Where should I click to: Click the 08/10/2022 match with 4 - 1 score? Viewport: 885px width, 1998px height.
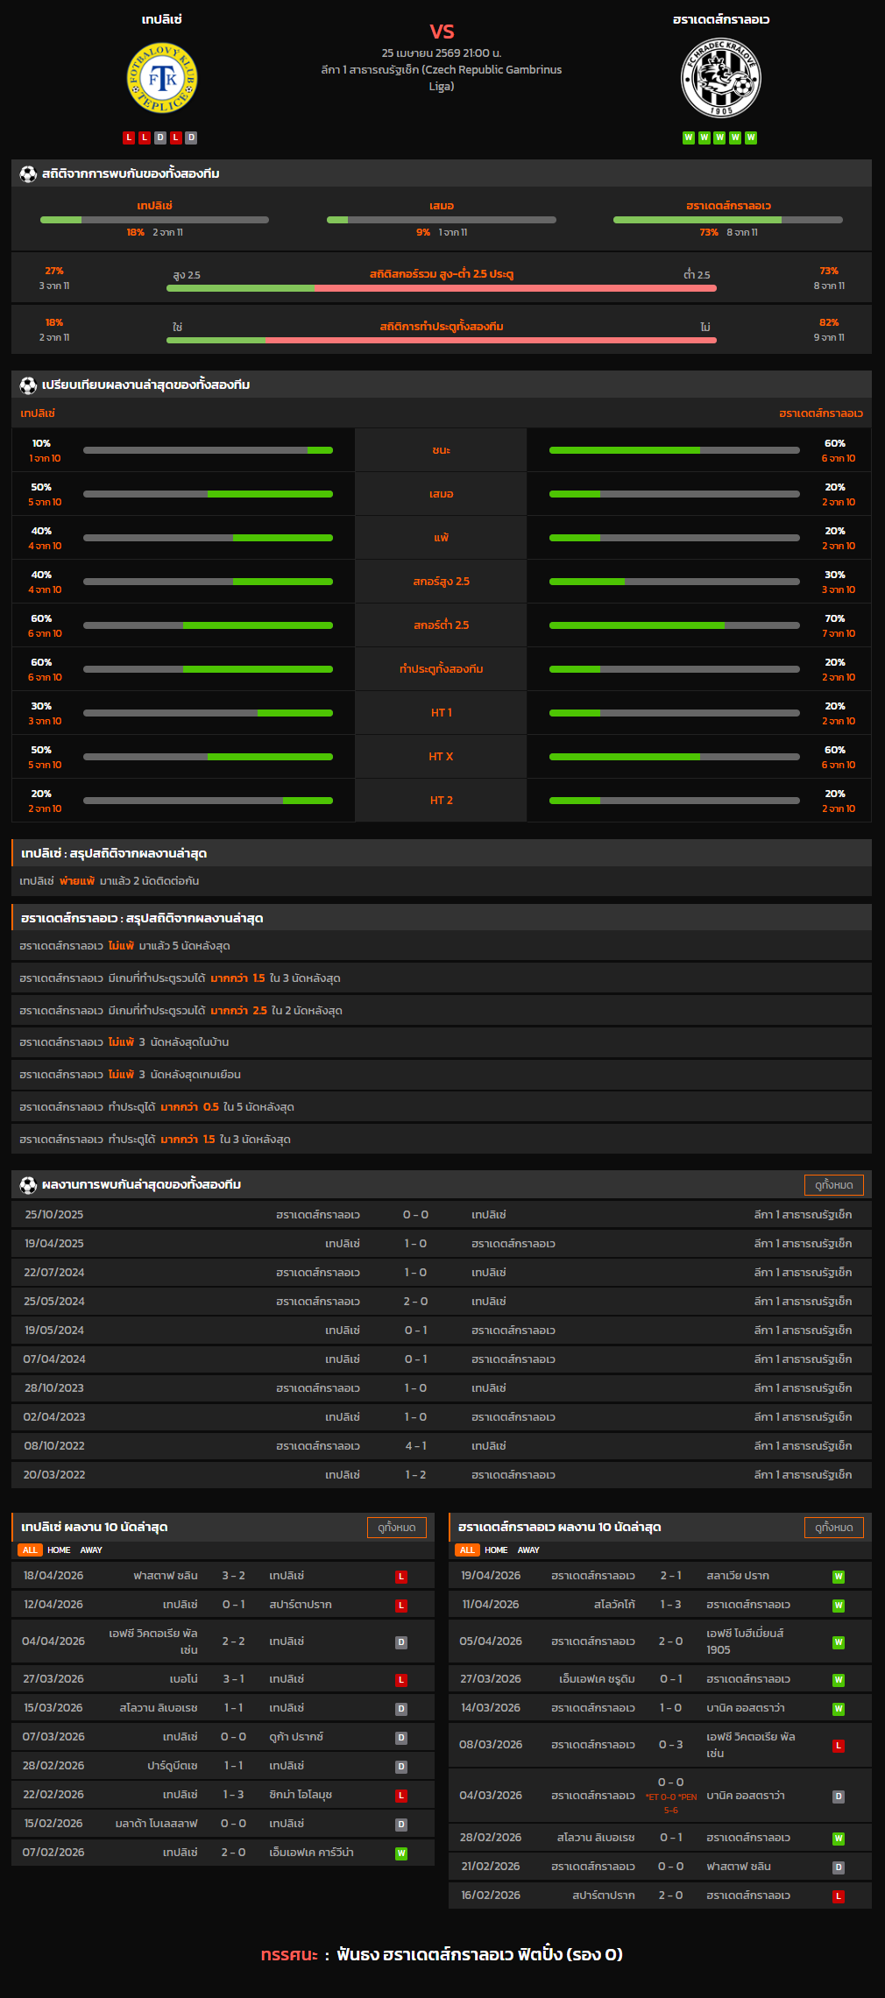point(441,1446)
